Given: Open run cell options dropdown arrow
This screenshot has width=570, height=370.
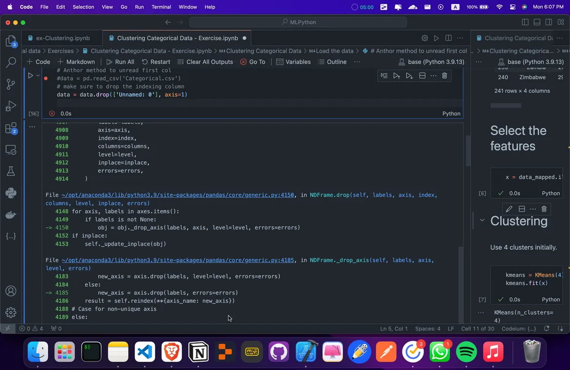Looking at the screenshot, I should (x=38, y=75).
